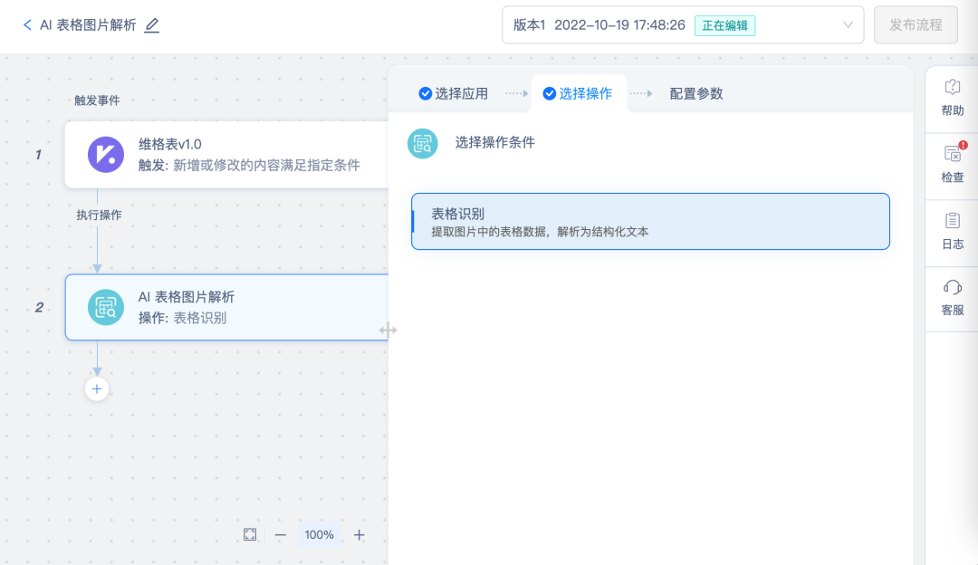Click the back arrow beside AI 表格图片解析
Viewport: 978px width, 565px height.
pyautogui.click(x=27, y=25)
